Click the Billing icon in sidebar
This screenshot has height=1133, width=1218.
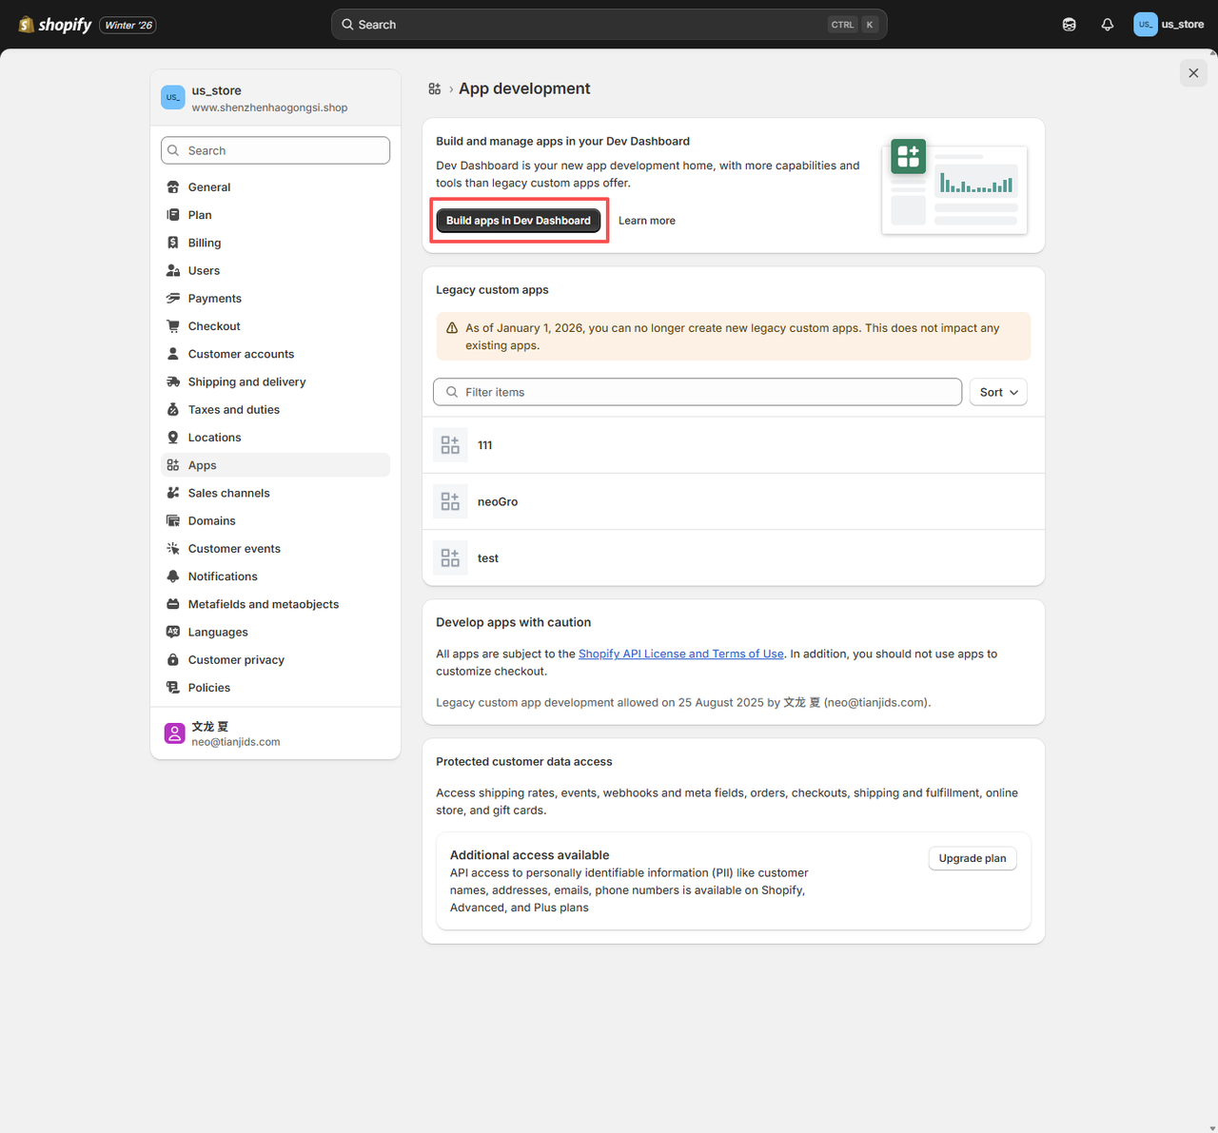coord(173,243)
